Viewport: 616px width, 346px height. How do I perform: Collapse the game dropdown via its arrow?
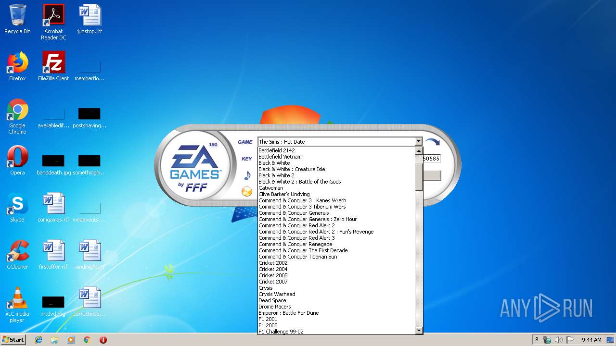coord(418,142)
